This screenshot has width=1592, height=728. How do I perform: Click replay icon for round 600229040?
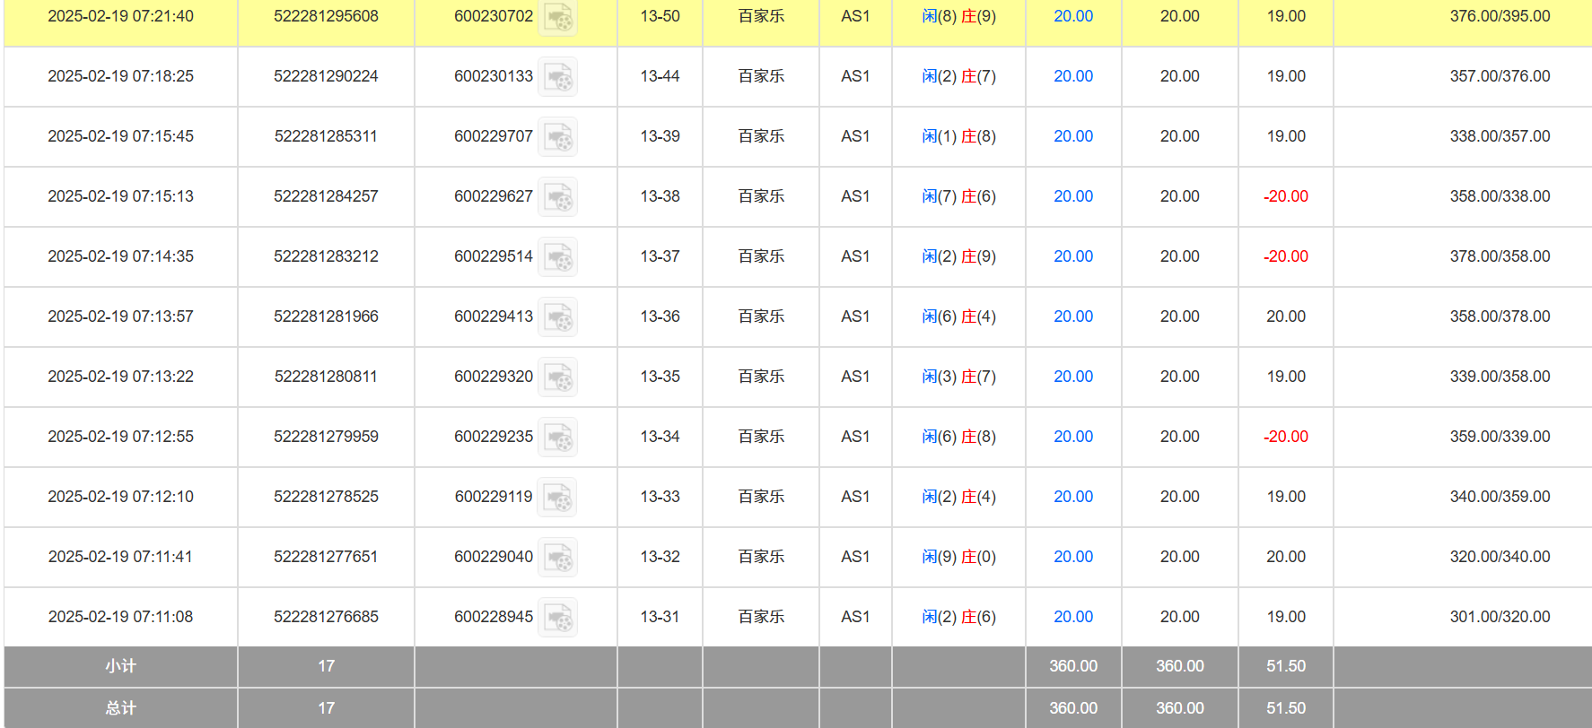[x=557, y=558]
